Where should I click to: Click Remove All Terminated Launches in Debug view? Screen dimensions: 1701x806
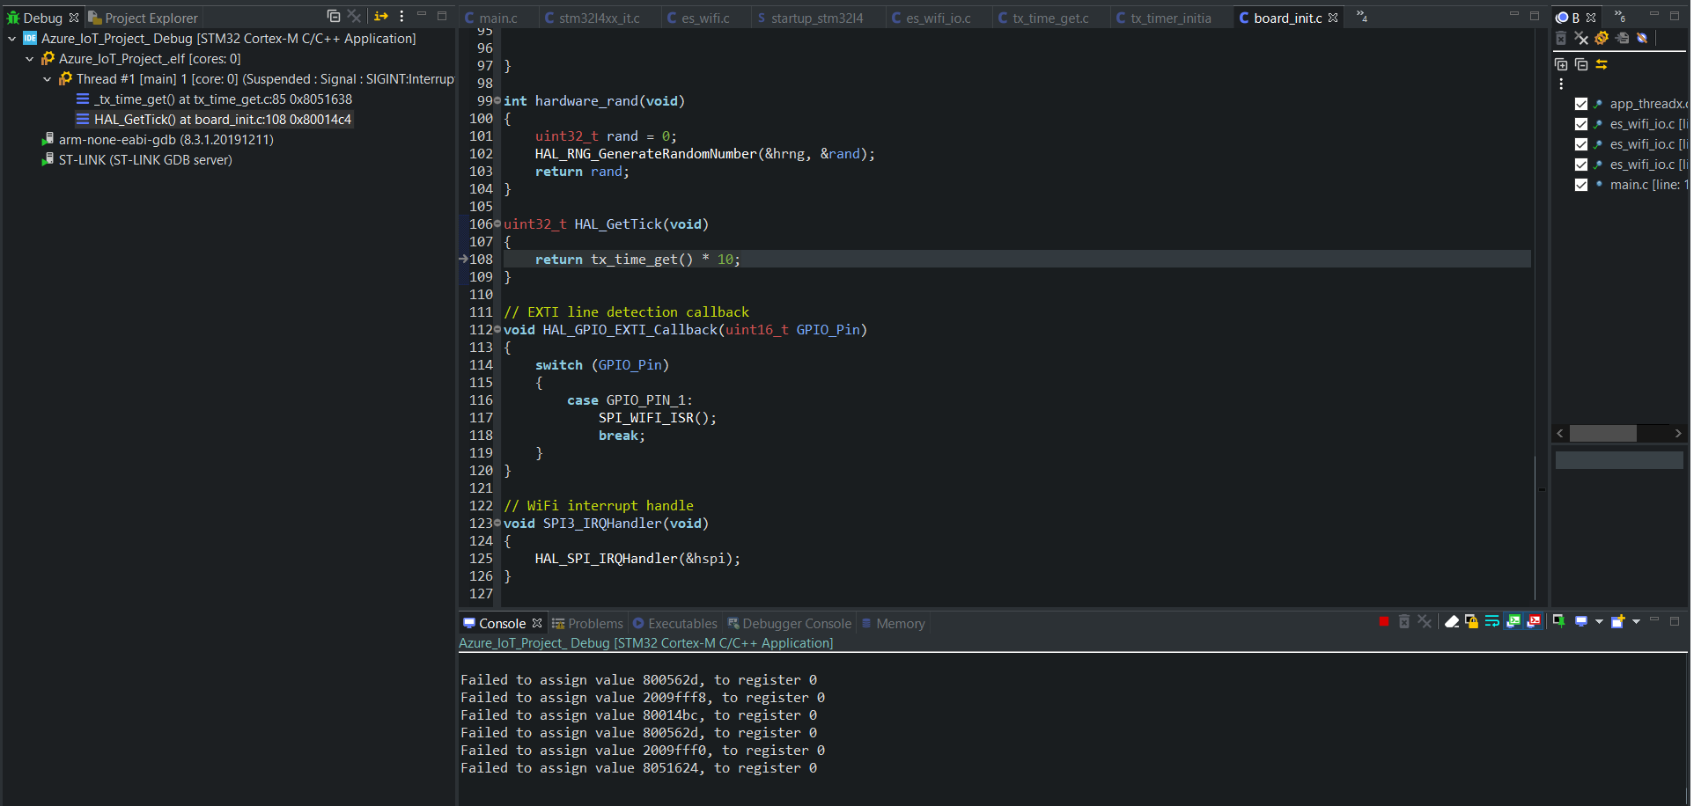coord(354,16)
